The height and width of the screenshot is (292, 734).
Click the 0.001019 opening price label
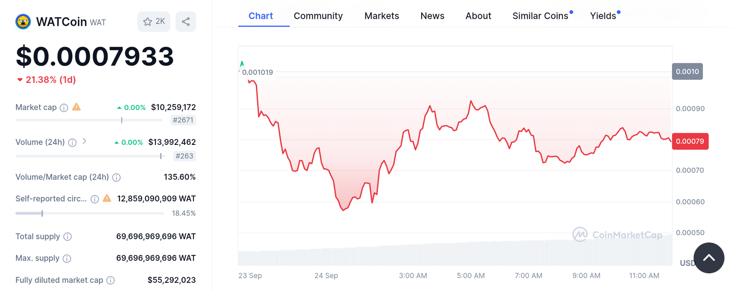(x=257, y=72)
